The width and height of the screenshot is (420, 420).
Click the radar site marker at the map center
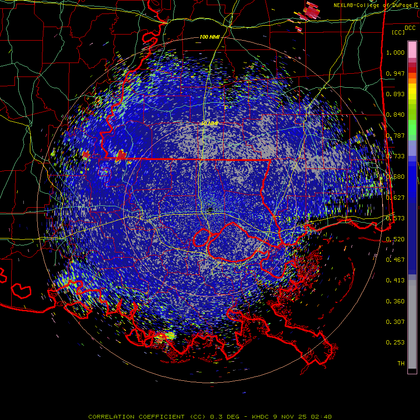coord(210,210)
